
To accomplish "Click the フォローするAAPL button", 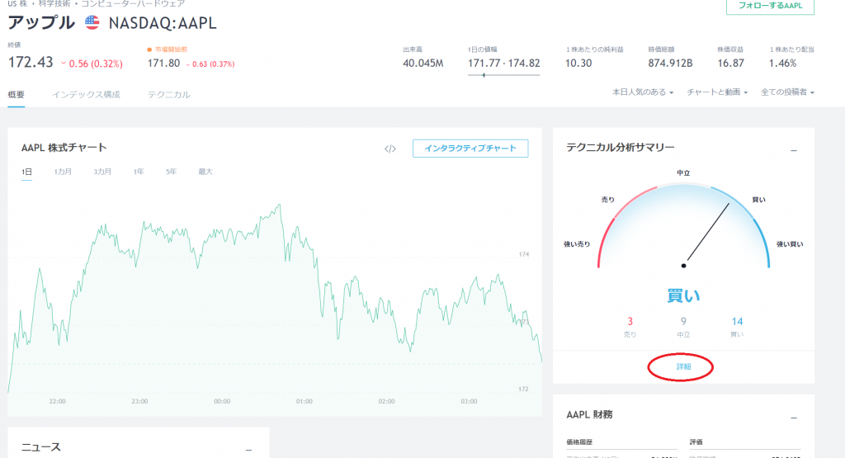I will click(x=770, y=6).
